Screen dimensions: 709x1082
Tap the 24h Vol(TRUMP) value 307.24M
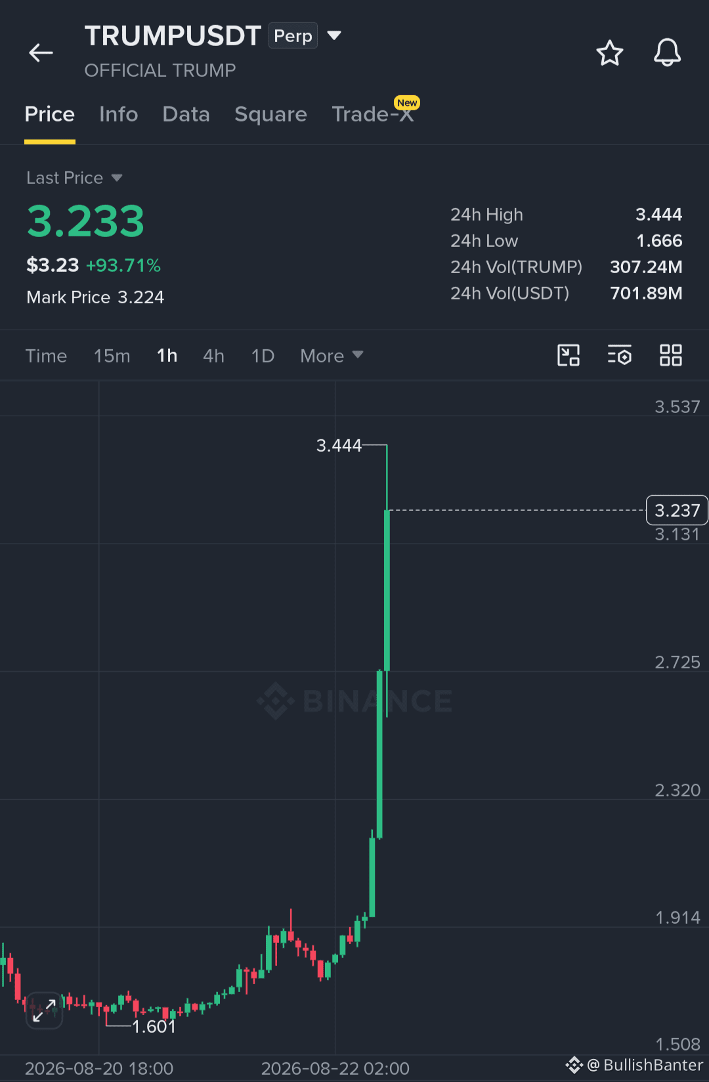[646, 267]
